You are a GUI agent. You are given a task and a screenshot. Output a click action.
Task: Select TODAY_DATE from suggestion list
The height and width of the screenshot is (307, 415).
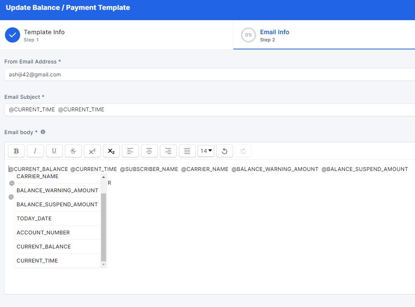pyautogui.click(x=57, y=218)
